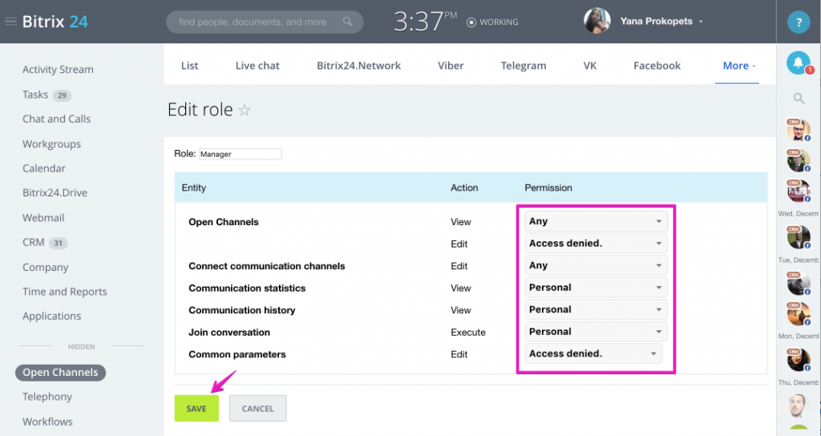Click the CRM counter badge showing 31
The image size is (821, 436).
coord(58,243)
